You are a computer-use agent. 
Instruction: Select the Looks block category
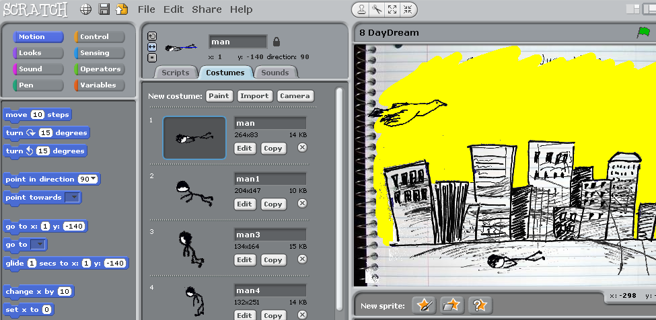[38, 53]
